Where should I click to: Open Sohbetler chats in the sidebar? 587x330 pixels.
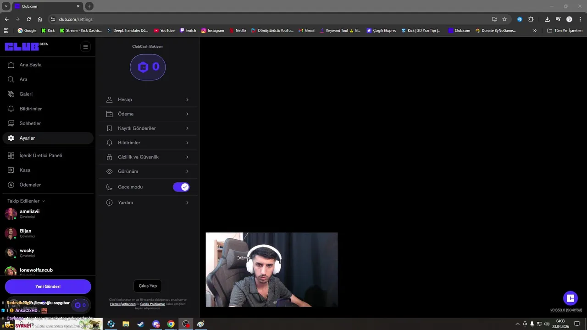(x=48, y=123)
